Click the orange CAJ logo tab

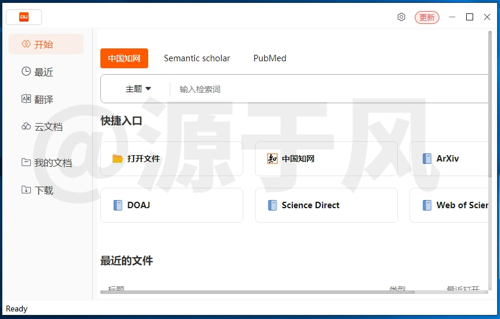pos(24,17)
